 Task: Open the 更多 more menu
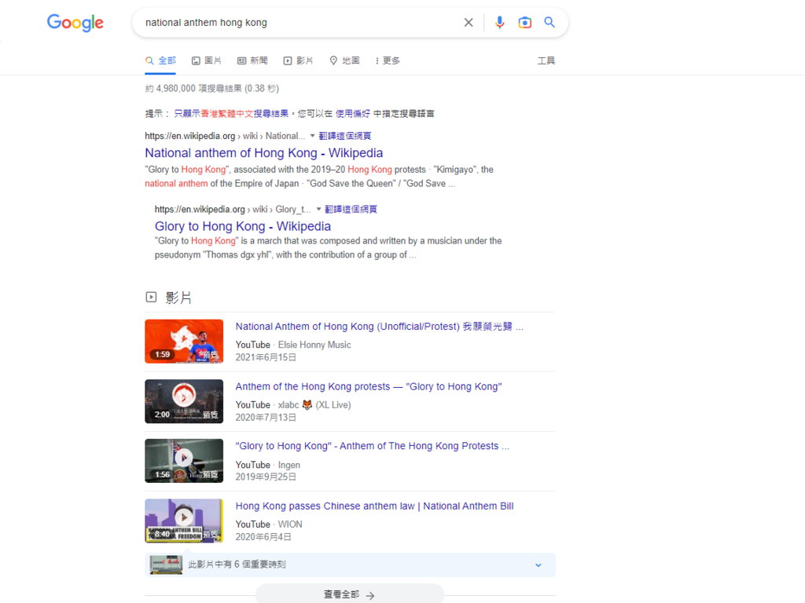click(388, 60)
